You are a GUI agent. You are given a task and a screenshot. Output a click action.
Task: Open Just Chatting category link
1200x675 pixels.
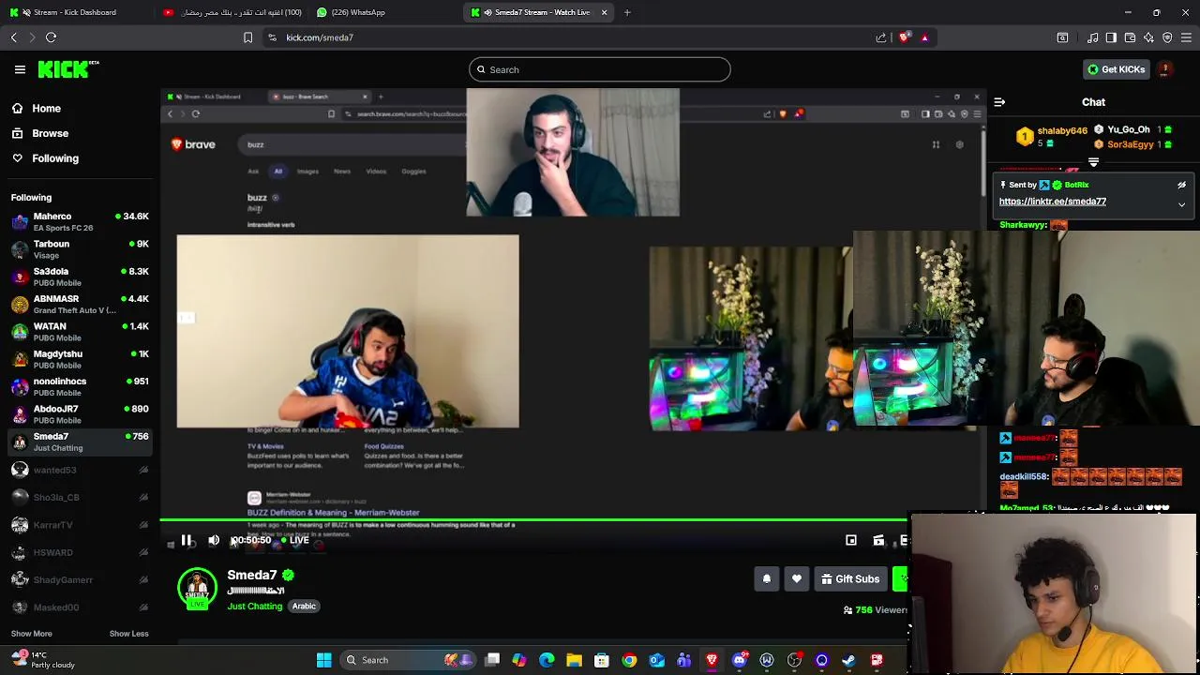click(x=254, y=607)
